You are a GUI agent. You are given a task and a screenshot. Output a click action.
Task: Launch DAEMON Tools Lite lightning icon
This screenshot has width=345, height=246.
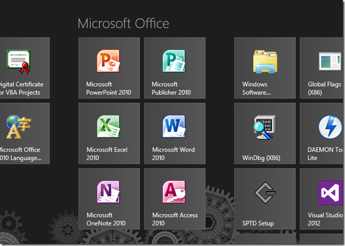click(330, 127)
